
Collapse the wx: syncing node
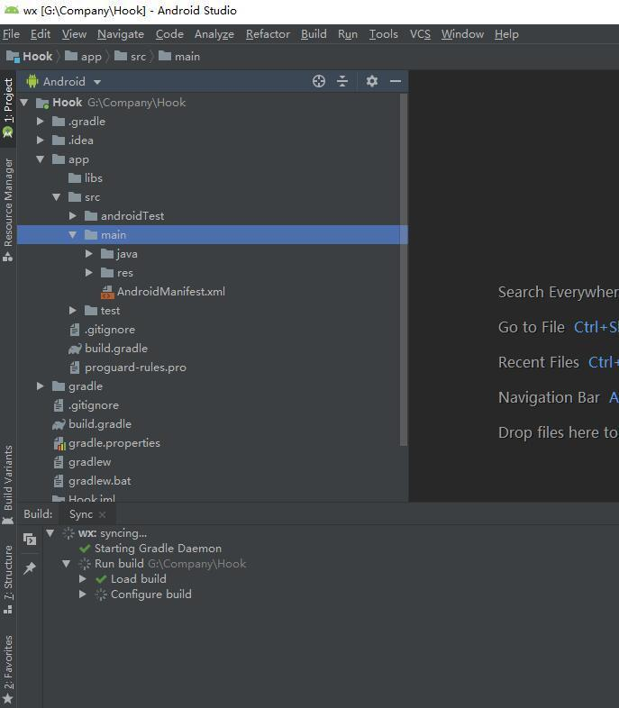tap(50, 533)
